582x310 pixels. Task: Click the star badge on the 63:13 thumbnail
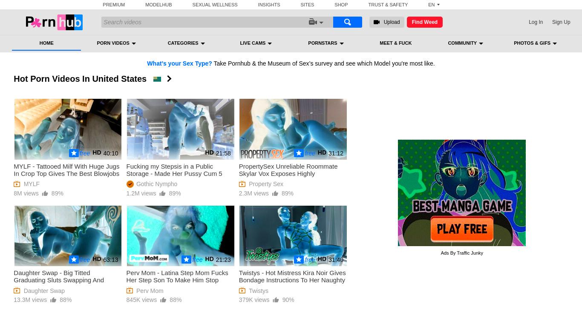coord(74,259)
